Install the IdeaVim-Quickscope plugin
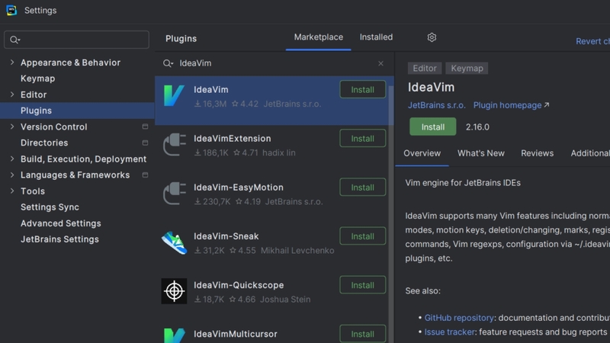The image size is (610, 343). (363, 285)
